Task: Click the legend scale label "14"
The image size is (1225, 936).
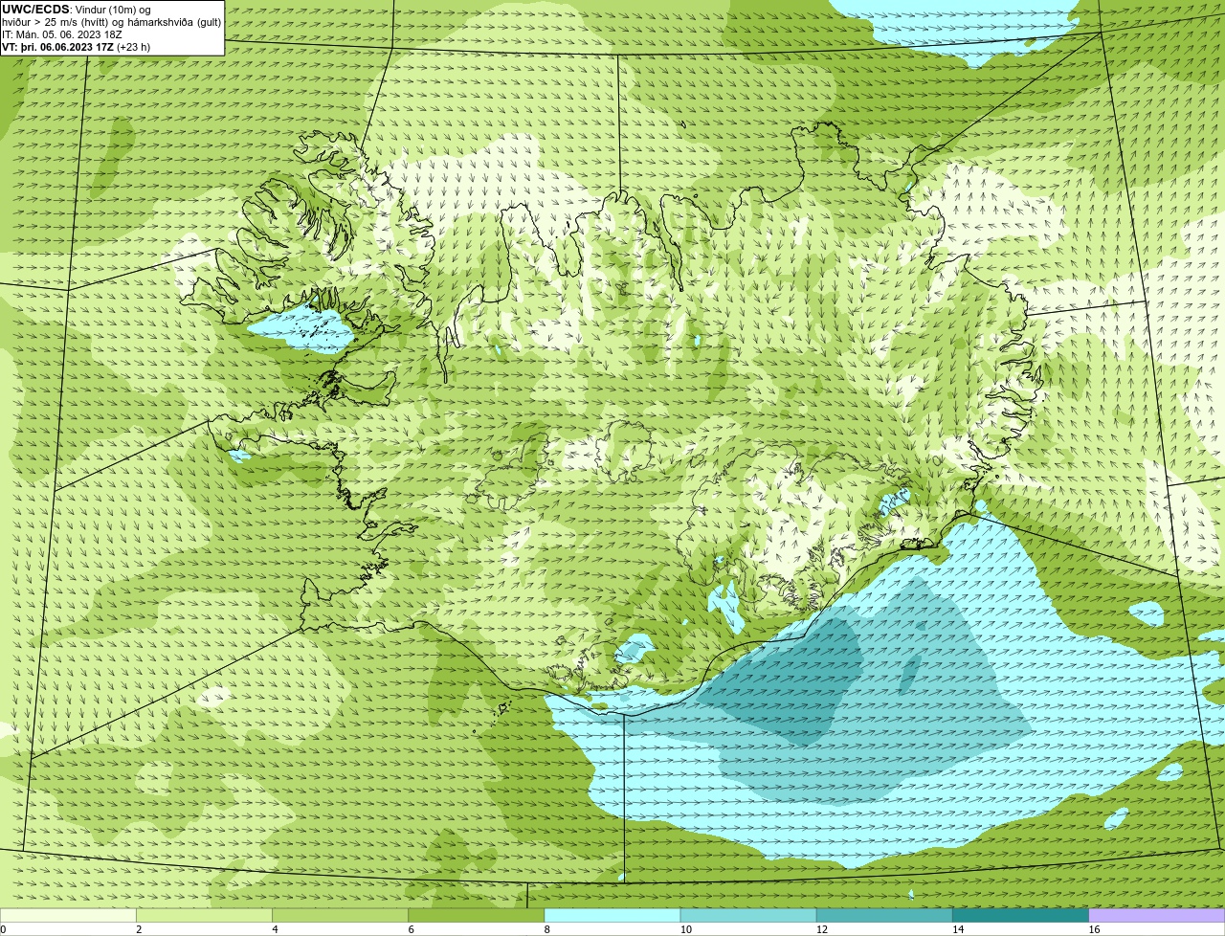Action: 957,929
